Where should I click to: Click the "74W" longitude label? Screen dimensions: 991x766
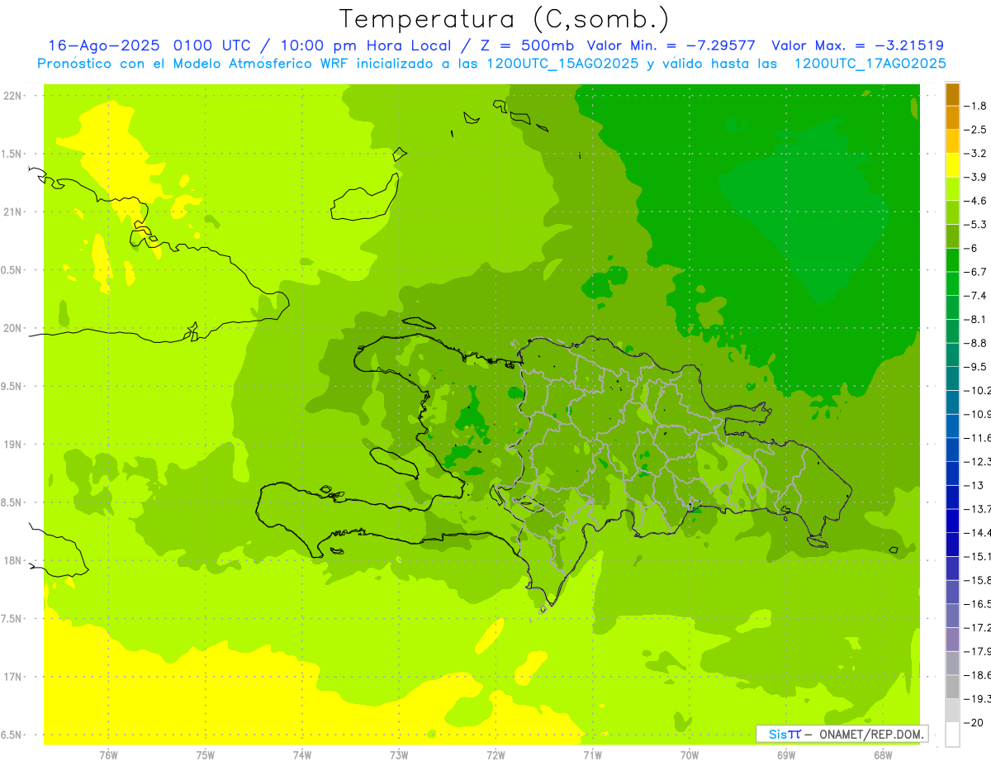[x=301, y=755]
